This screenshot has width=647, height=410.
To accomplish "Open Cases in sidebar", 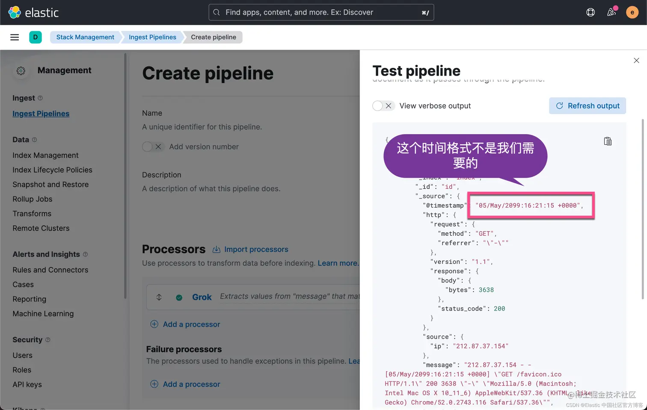I will click(x=23, y=284).
